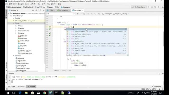Open notification center icon
This screenshot has width=169, height=95.
[x=160, y=93]
